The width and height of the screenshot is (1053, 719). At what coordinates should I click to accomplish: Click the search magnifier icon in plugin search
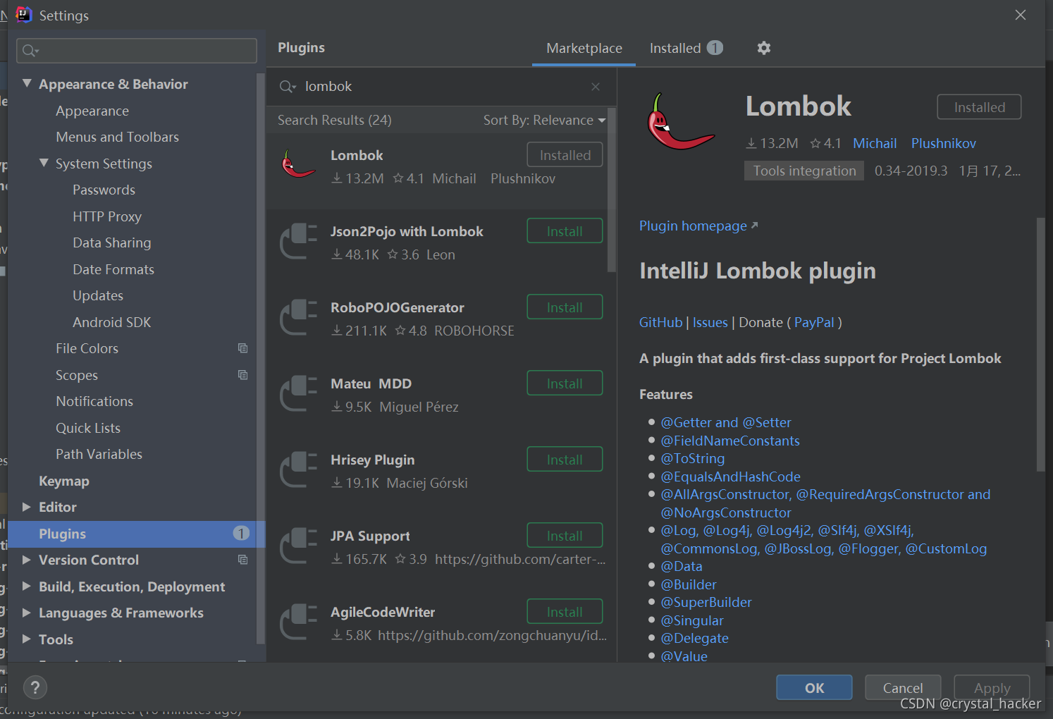(x=288, y=87)
